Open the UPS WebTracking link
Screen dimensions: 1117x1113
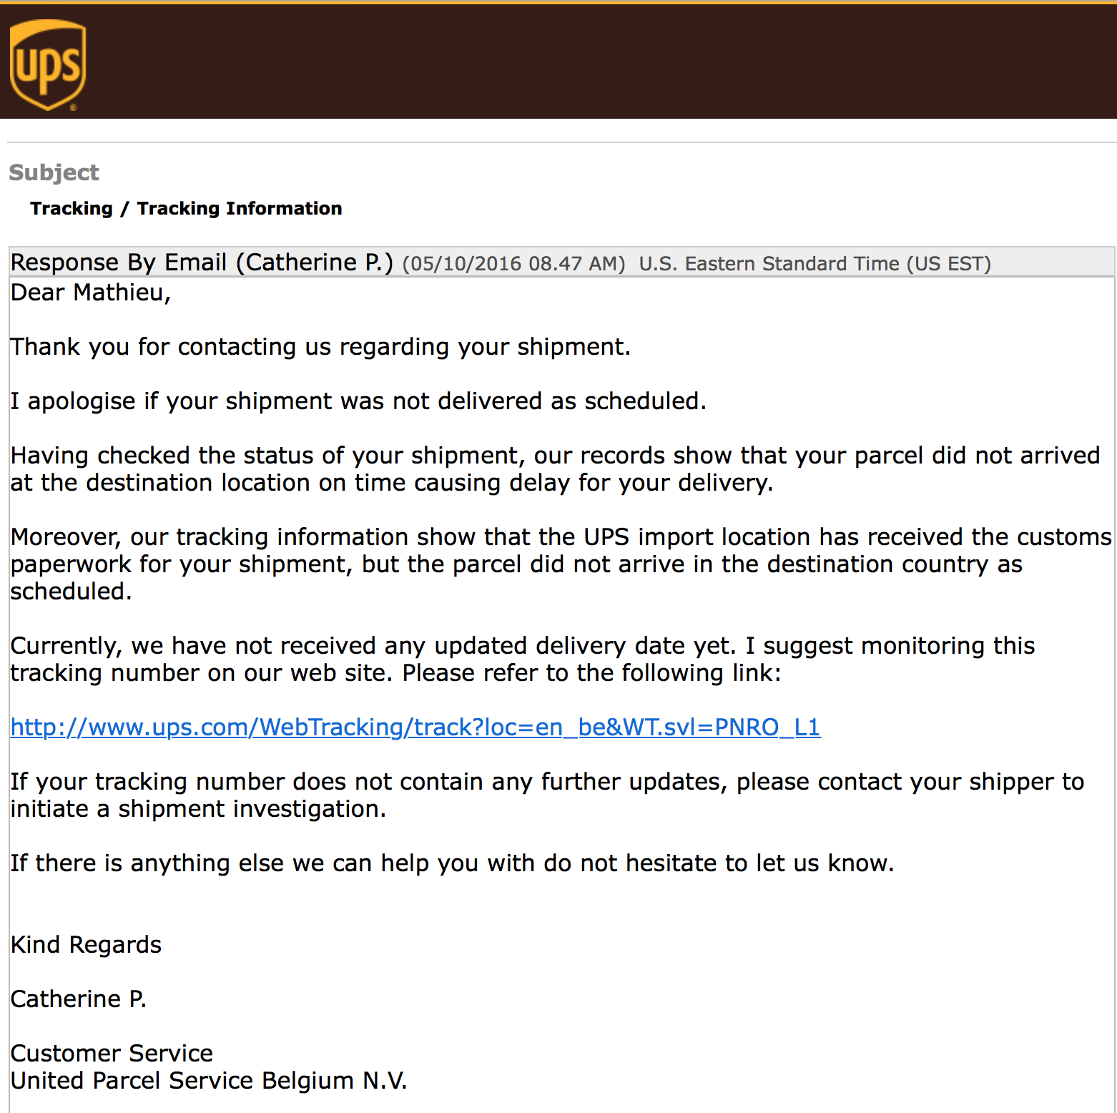(x=415, y=727)
